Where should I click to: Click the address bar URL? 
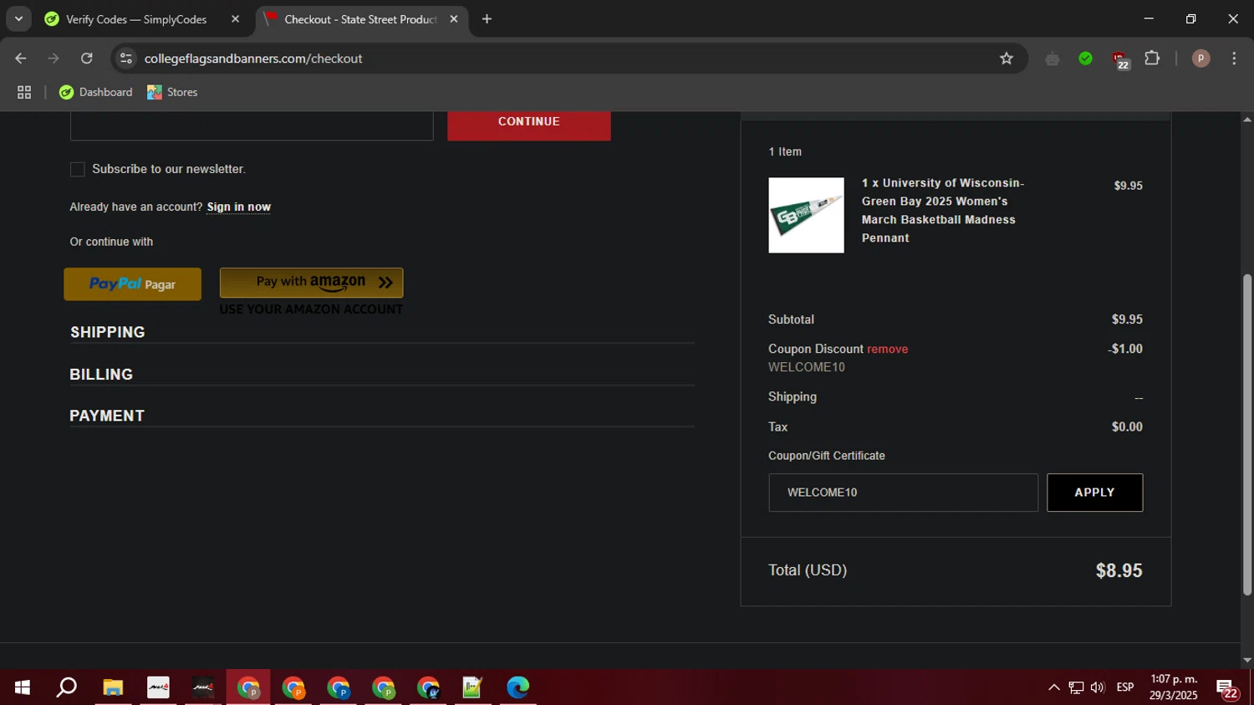pyautogui.click(x=253, y=59)
